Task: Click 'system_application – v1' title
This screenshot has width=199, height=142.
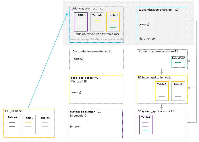Action: click(x=85, y=112)
